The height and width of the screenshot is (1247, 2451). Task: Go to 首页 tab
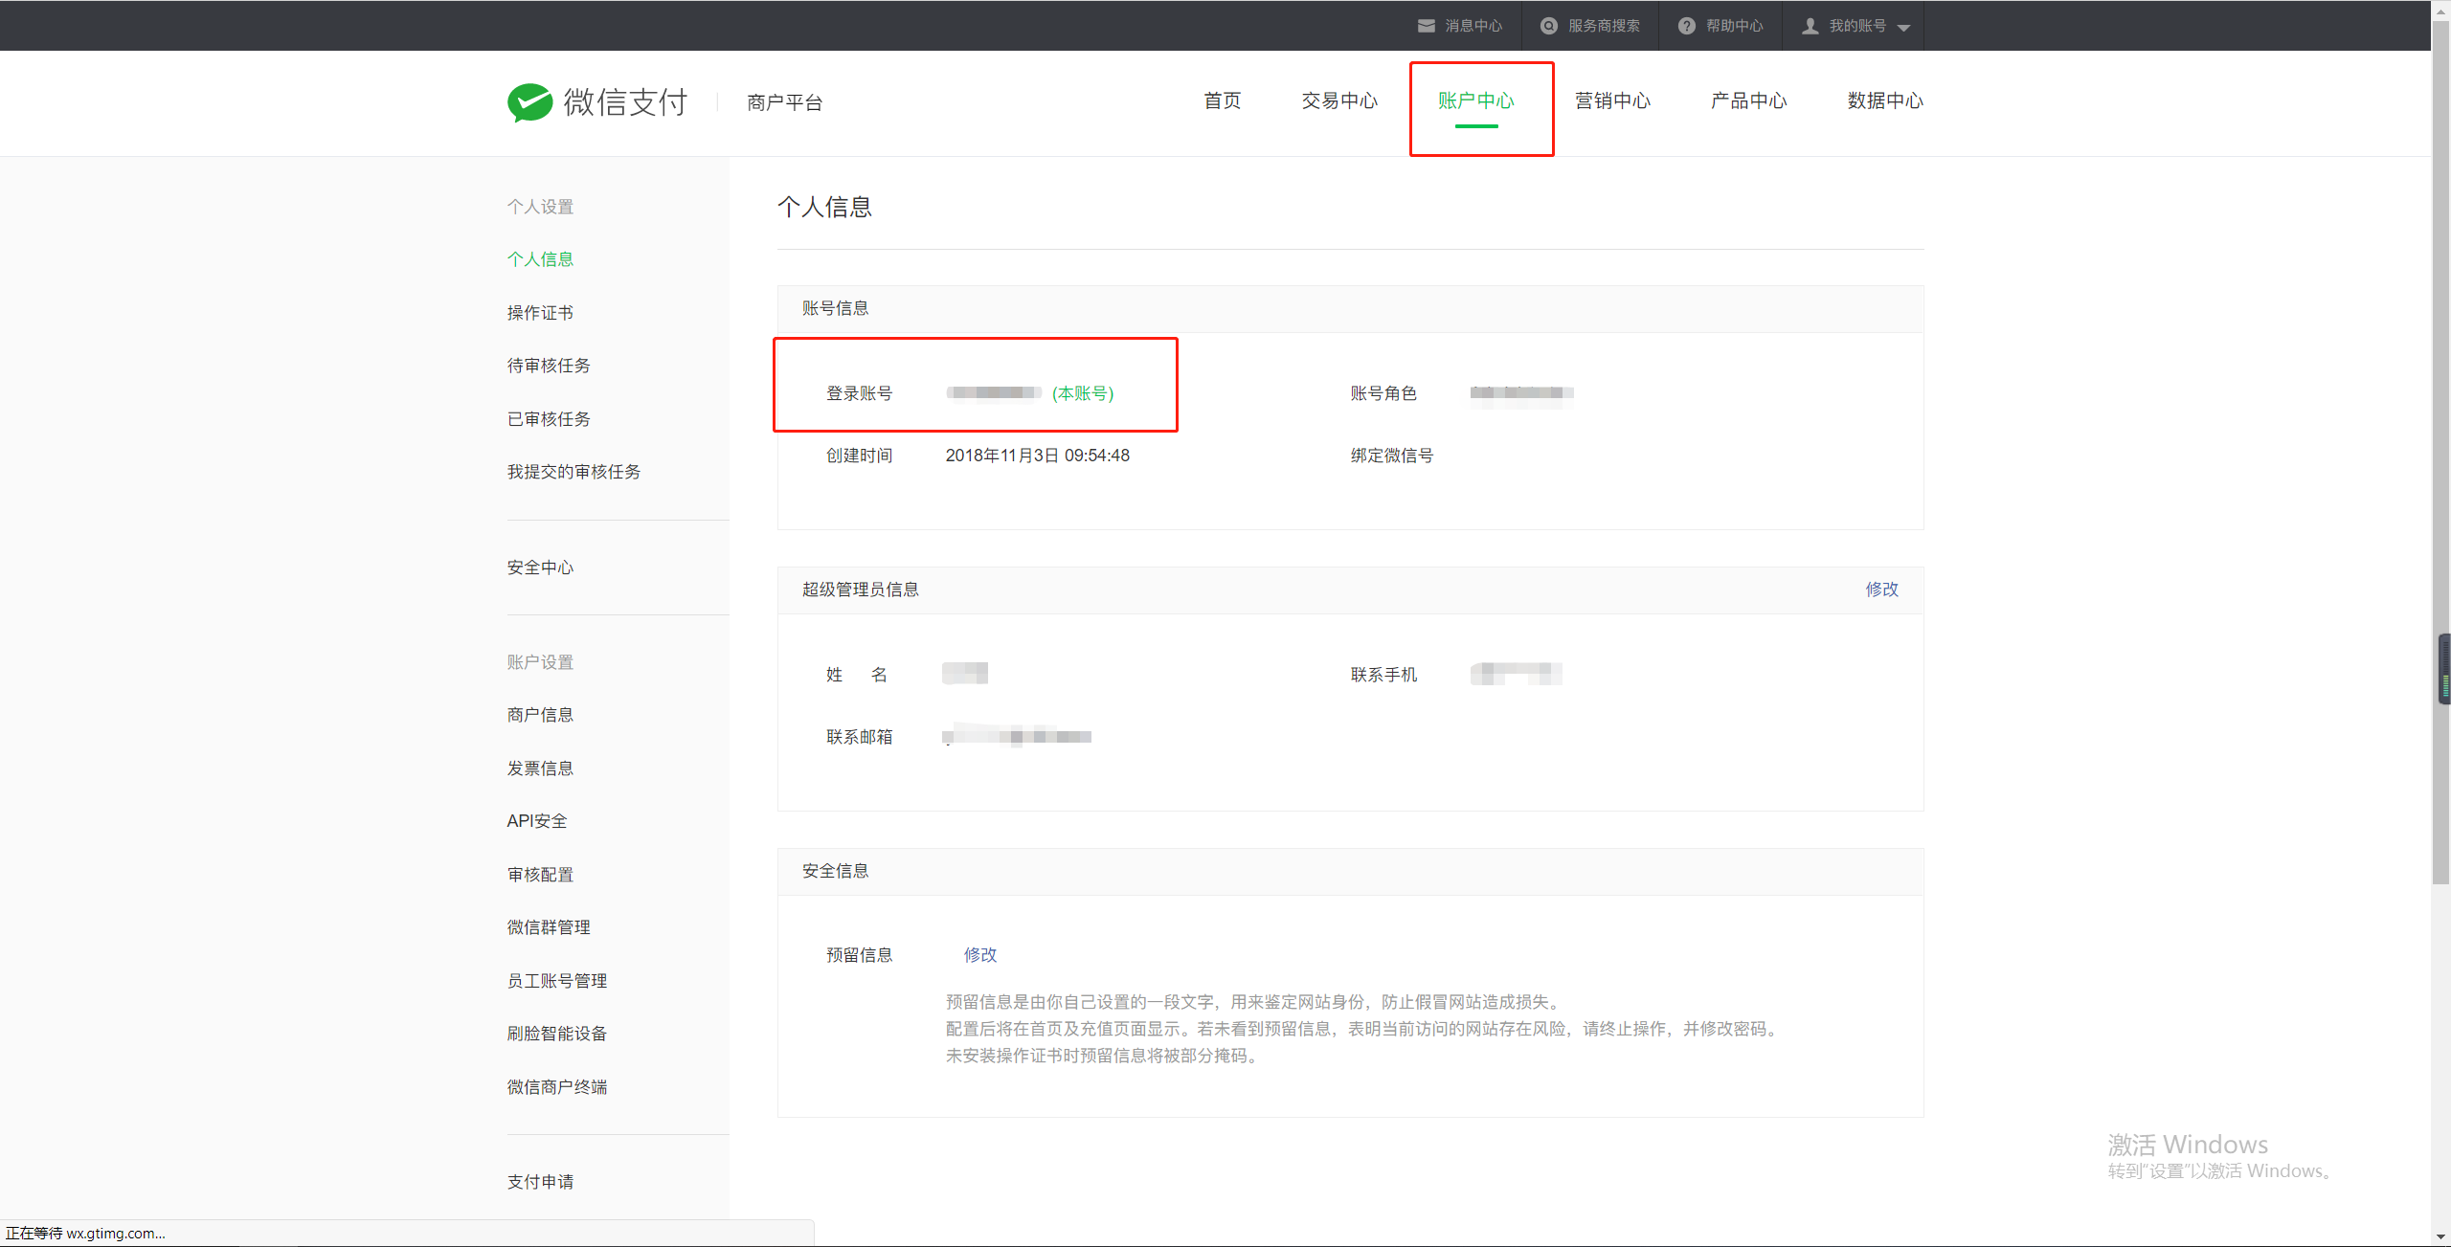1222,100
